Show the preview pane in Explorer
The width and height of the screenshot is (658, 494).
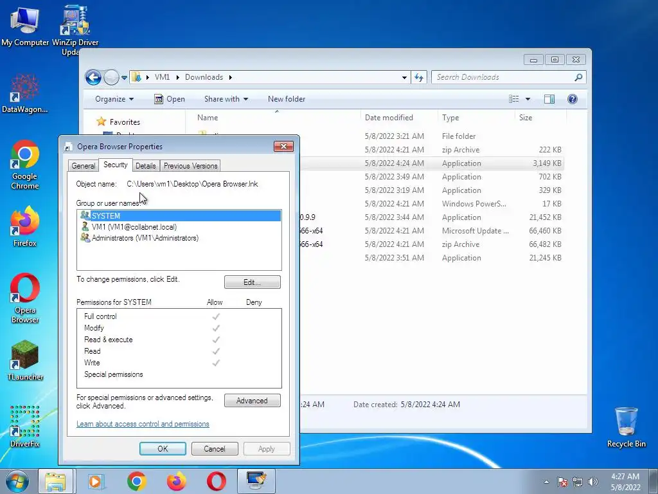click(x=549, y=99)
